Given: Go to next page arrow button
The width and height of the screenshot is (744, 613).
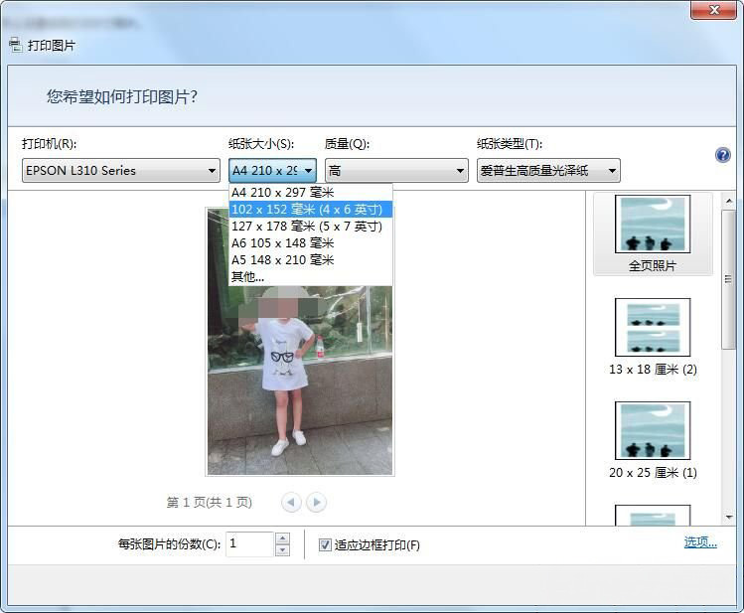Looking at the screenshot, I should pyautogui.click(x=317, y=502).
